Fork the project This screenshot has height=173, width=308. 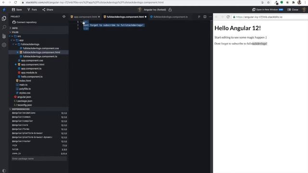coord(32,10)
